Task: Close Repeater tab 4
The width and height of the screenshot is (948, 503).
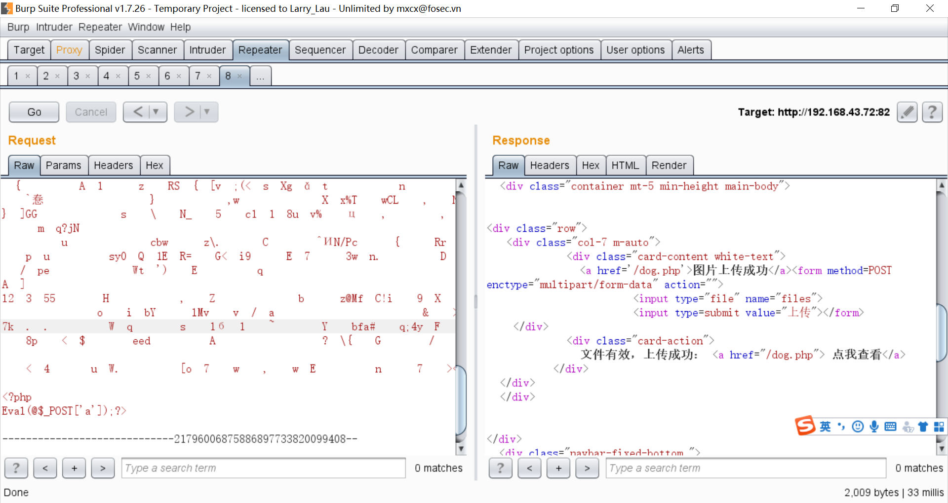Action: tap(118, 76)
